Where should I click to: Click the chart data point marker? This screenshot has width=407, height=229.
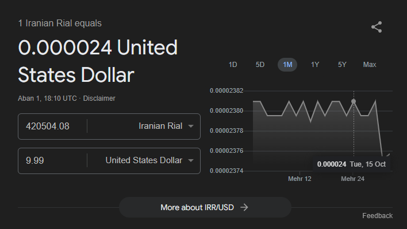[x=354, y=101]
